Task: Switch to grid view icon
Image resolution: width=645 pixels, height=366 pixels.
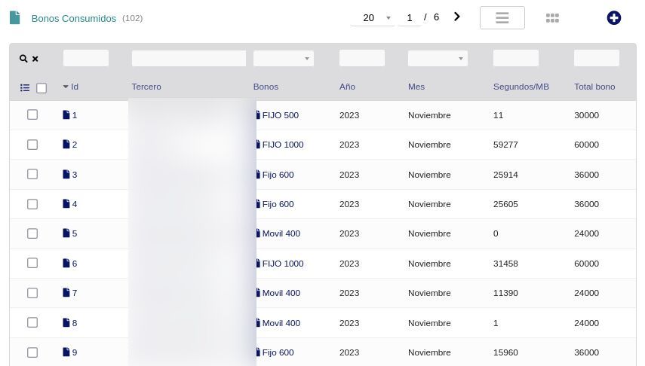Action: (552, 18)
